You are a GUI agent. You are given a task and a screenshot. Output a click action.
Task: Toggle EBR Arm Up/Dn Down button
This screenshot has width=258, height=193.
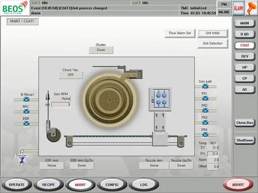coord(82,165)
